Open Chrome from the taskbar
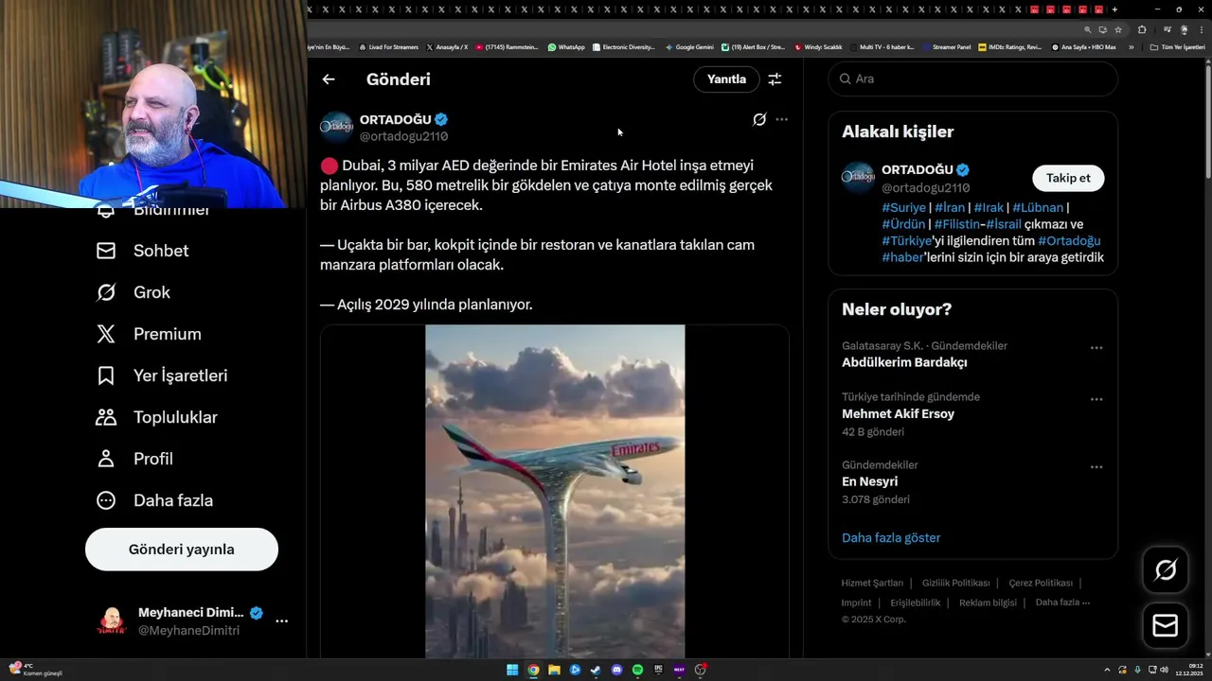 [533, 670]
